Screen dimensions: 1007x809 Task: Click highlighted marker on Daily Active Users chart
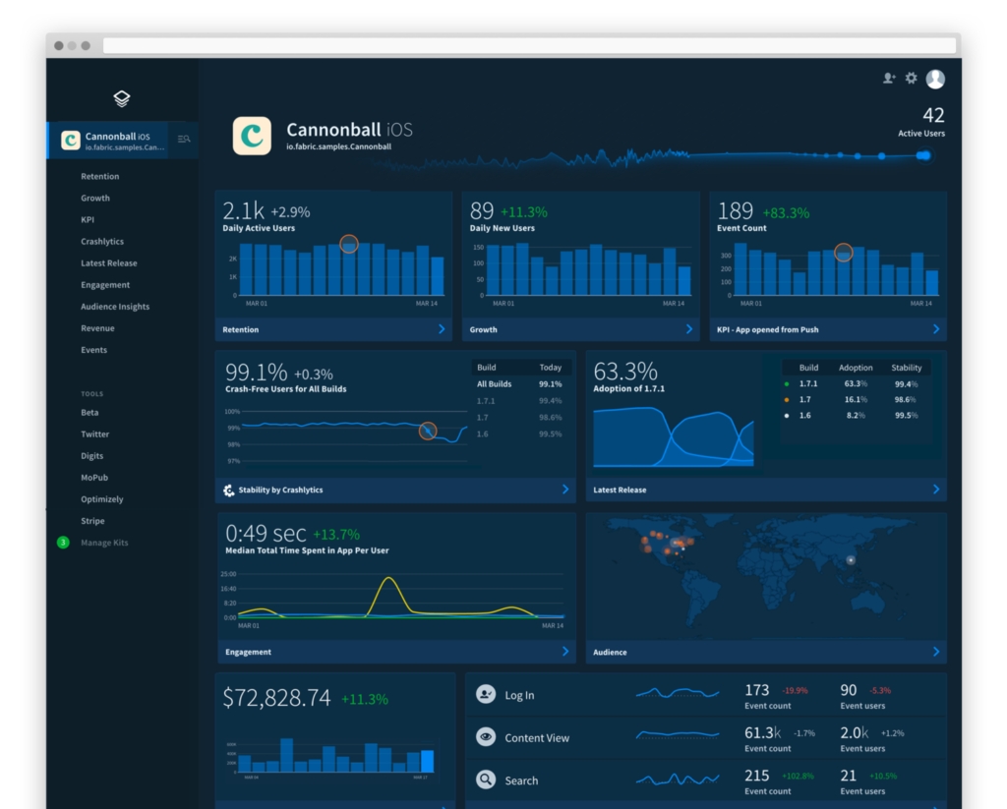click(349, 244)
